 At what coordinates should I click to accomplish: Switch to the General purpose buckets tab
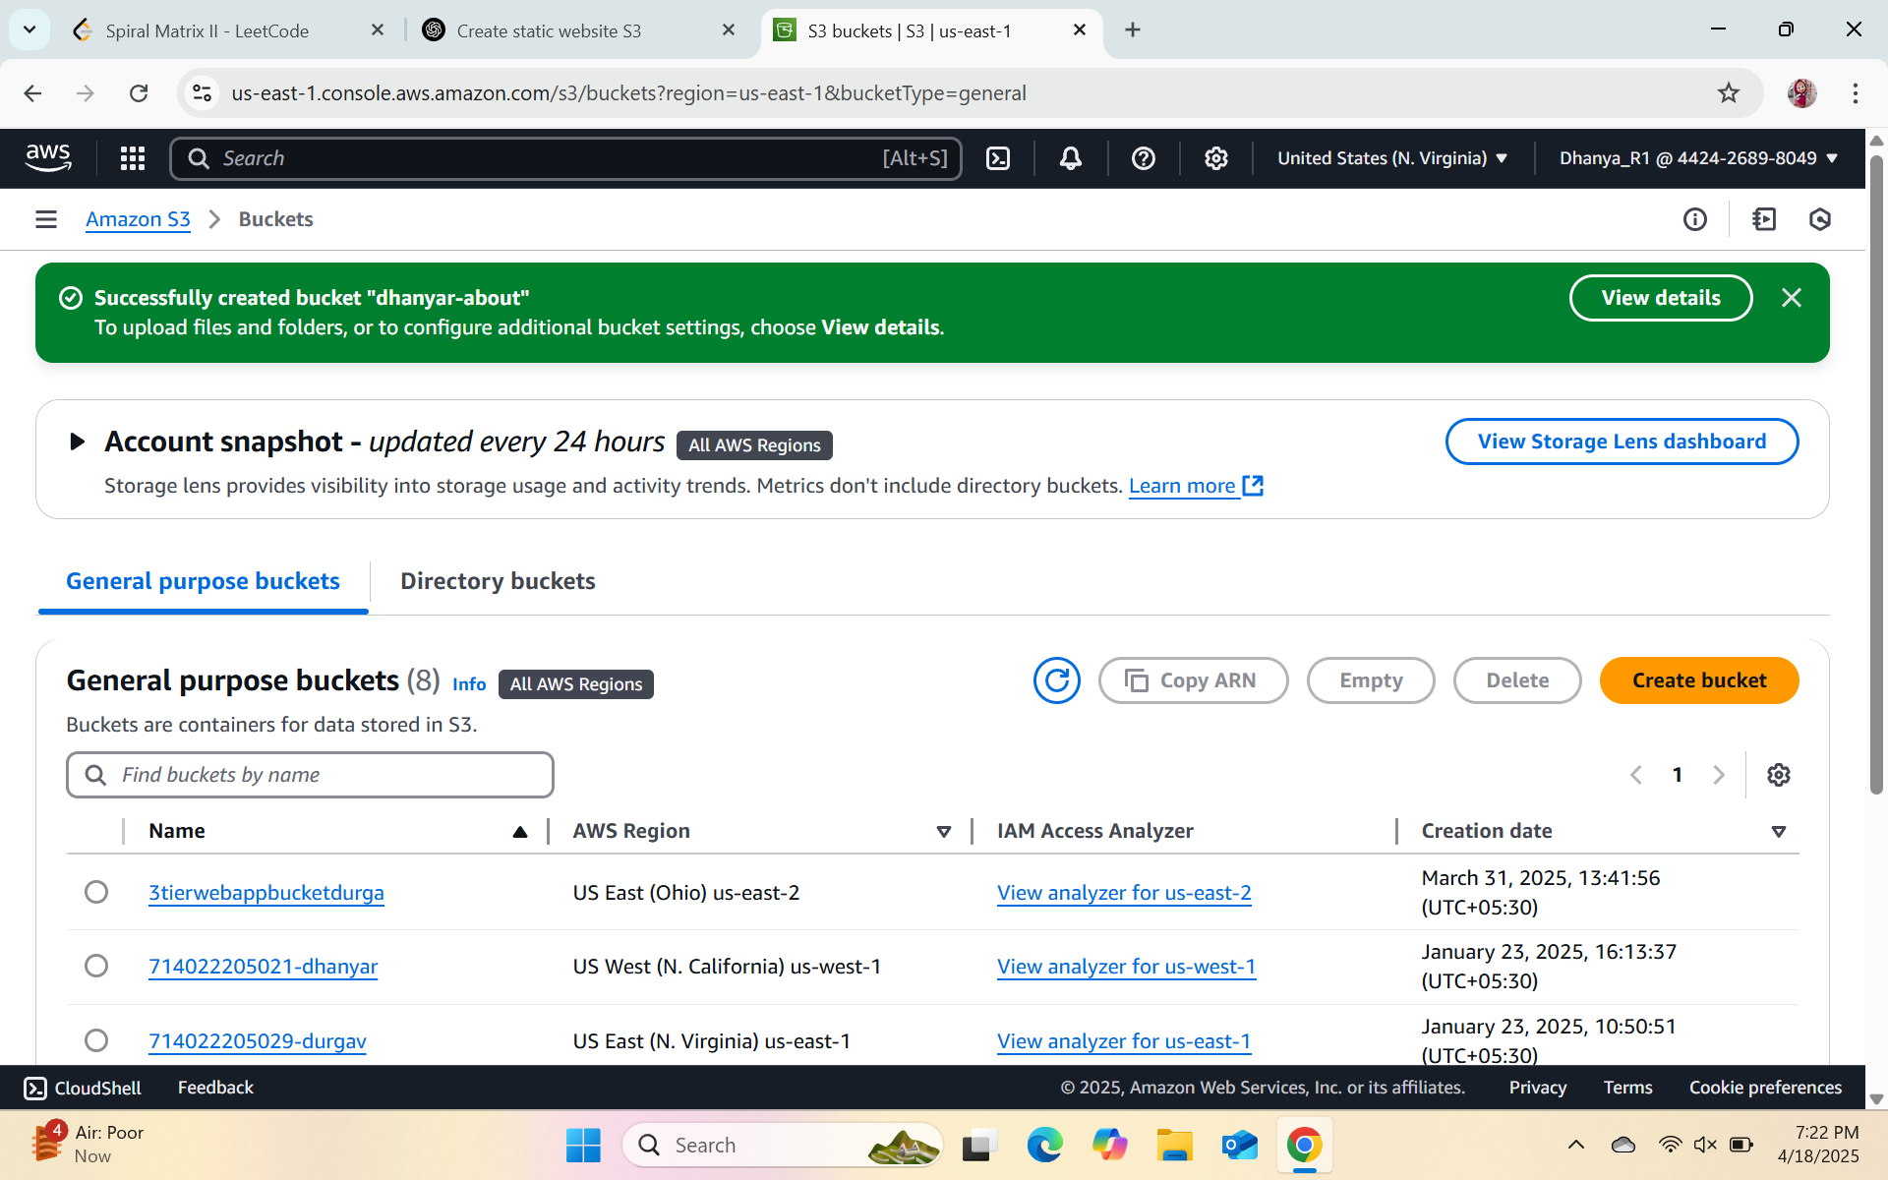point(203,581)
